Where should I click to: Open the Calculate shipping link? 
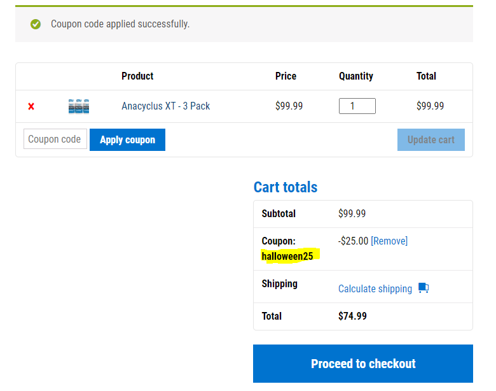[375, 288]
